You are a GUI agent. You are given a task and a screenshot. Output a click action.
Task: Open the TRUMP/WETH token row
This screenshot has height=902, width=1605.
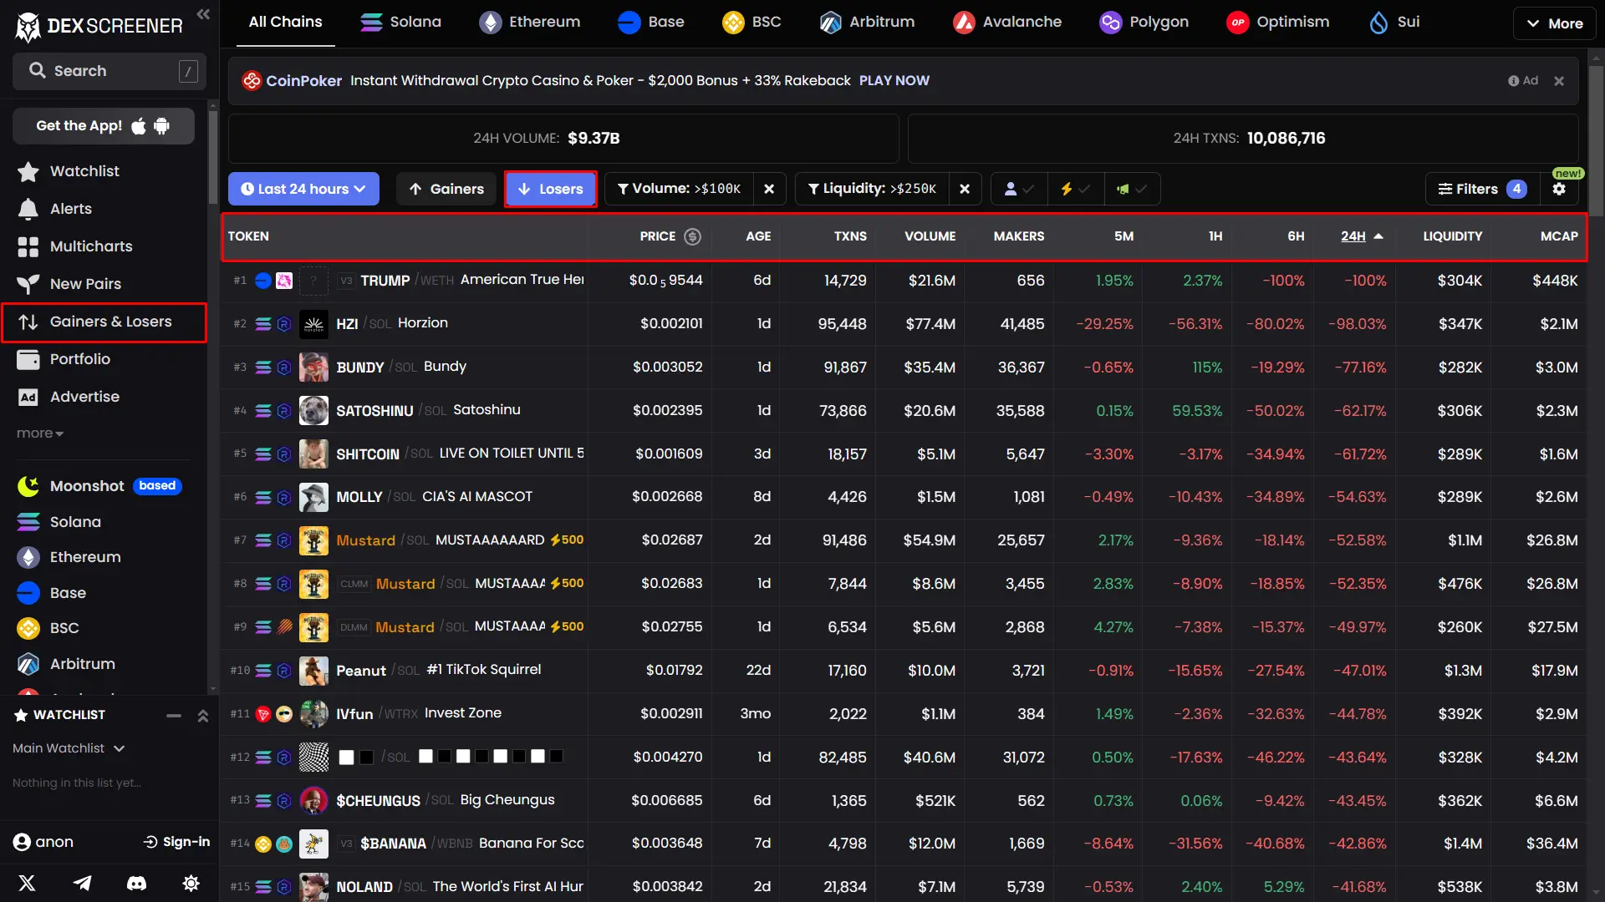[904, 281]
